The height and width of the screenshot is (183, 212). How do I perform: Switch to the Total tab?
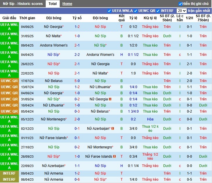53,4
